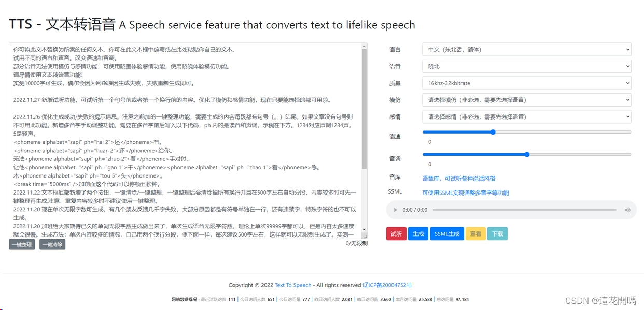
Task: Click the 一键整理 auto-format button
Action: (22, 244)
